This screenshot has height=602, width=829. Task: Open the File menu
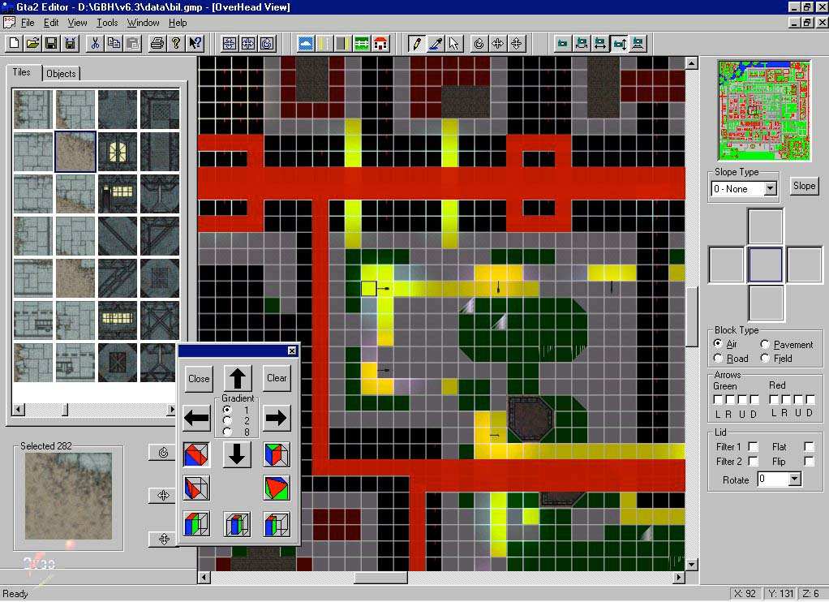click(x=27, y=23)
